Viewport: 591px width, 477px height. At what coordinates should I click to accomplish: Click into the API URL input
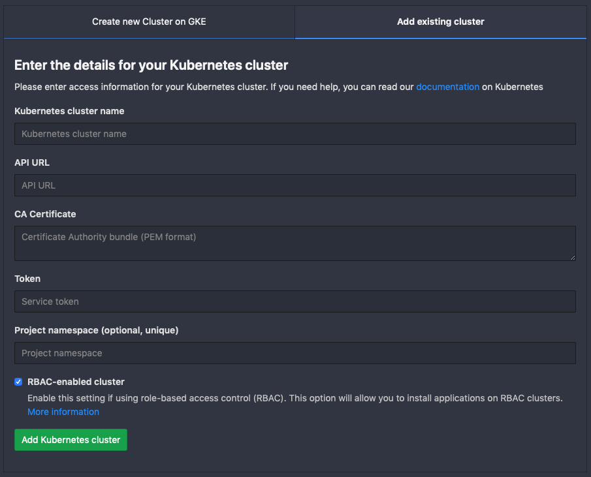tap(295, 185)
